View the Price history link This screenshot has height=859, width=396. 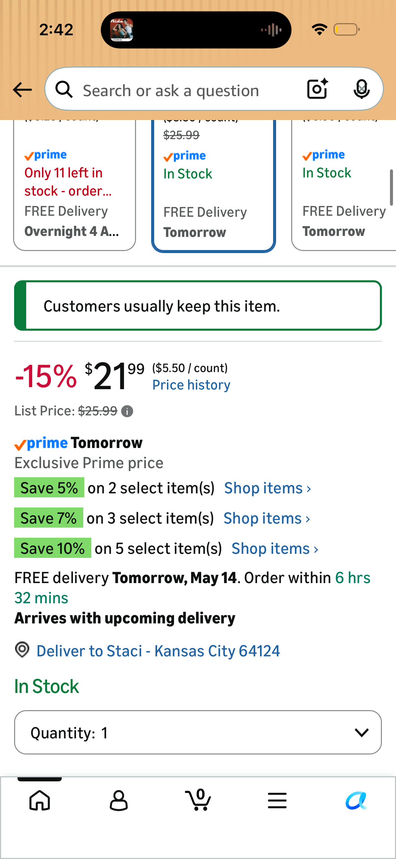[x=191, y=385]
